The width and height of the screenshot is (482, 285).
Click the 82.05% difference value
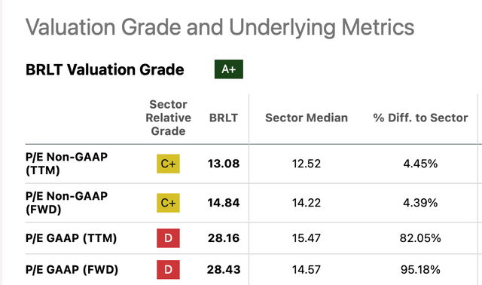tap(420, 238)
